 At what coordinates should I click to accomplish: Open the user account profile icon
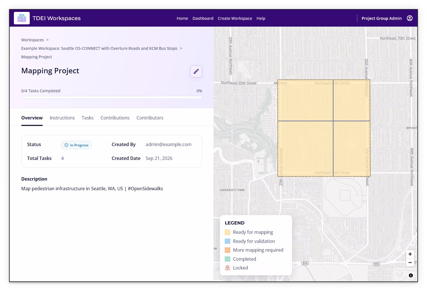coord(410,18)
